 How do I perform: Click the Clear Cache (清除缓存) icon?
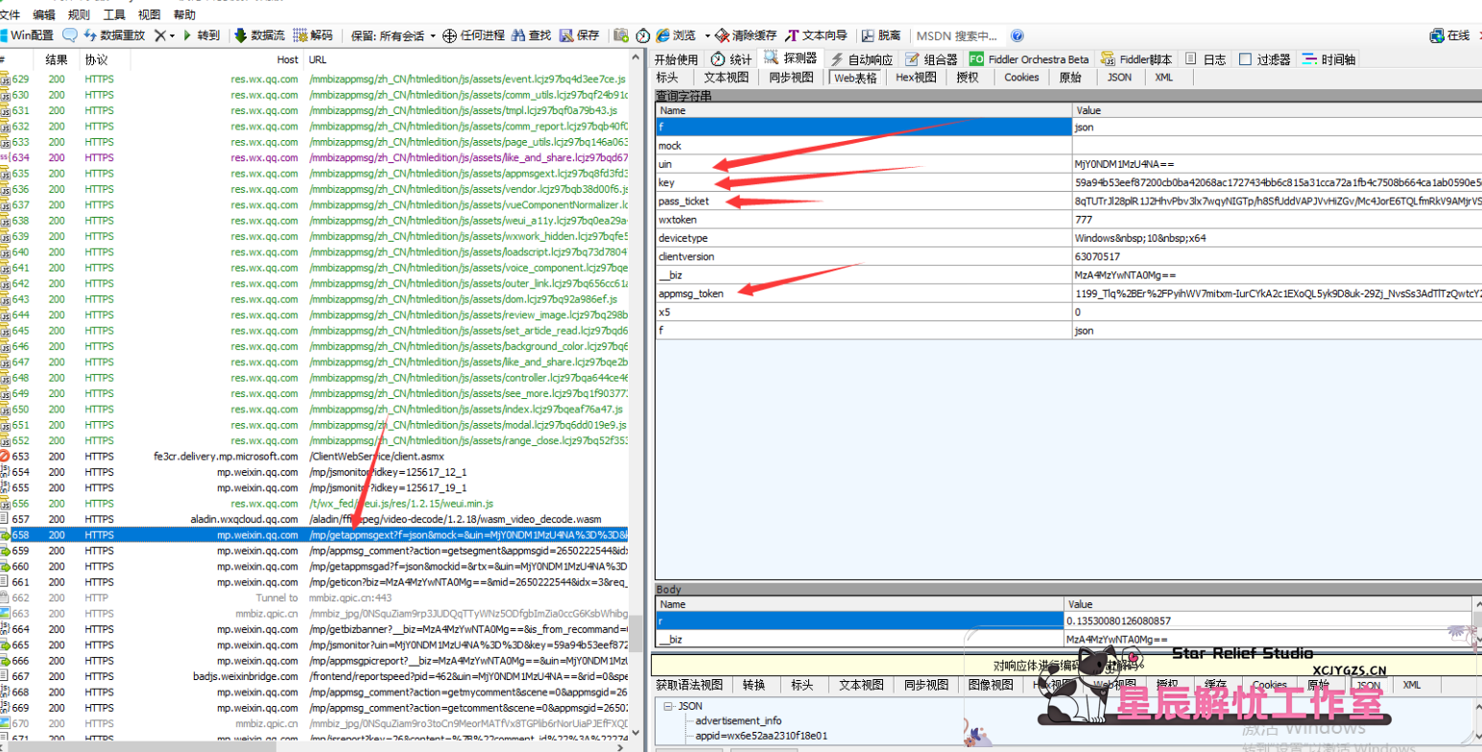coord(723,35)
